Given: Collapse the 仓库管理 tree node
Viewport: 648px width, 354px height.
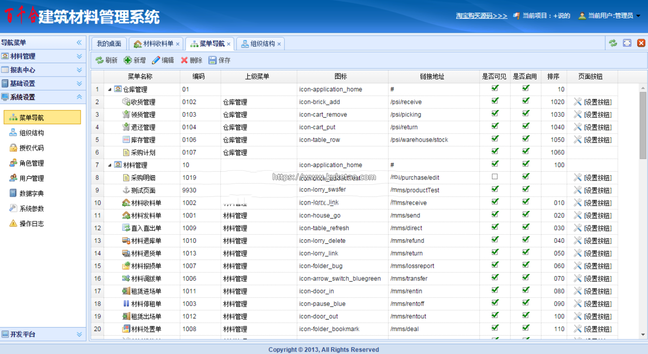Looking at the screenshot, I should point(110,90).
